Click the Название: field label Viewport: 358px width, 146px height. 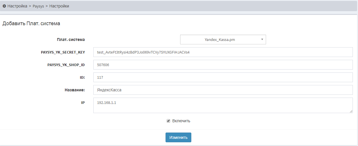pyautogui.click(x=74, y=90)
